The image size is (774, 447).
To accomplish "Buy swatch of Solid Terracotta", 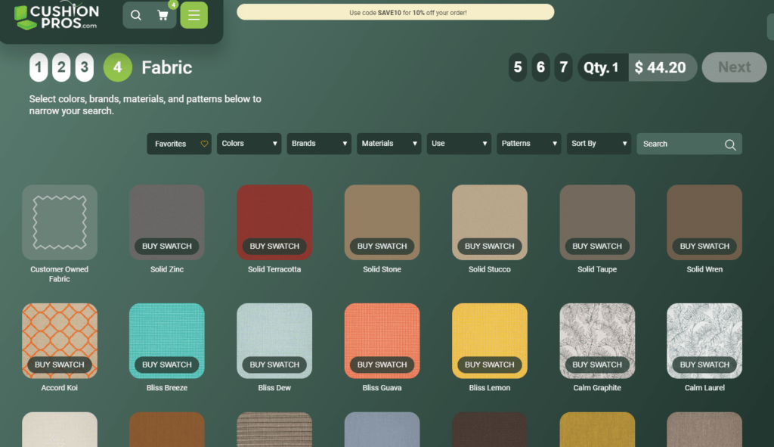I will point(274,246).
